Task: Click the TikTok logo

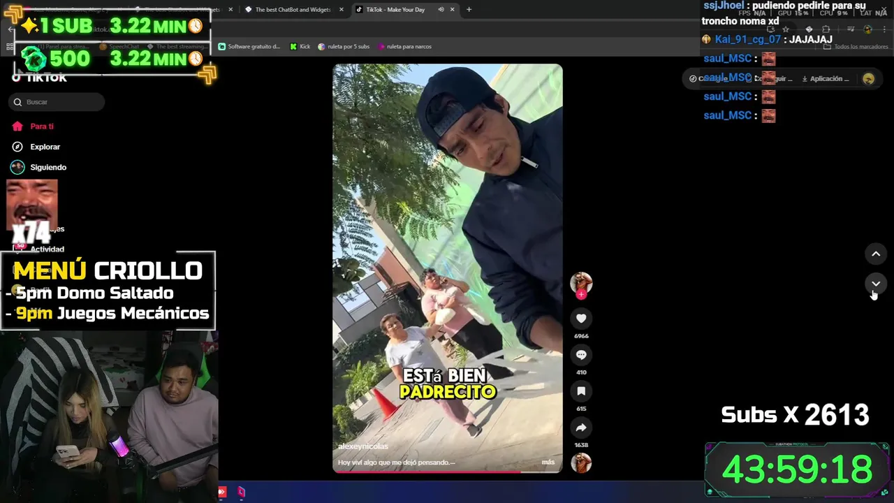Action: coord(40,78)
